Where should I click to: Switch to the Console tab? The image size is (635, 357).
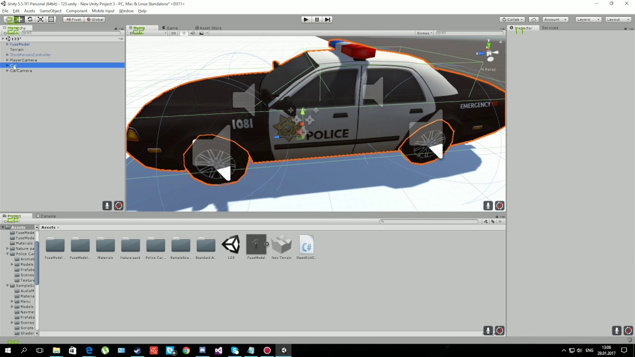46,216
